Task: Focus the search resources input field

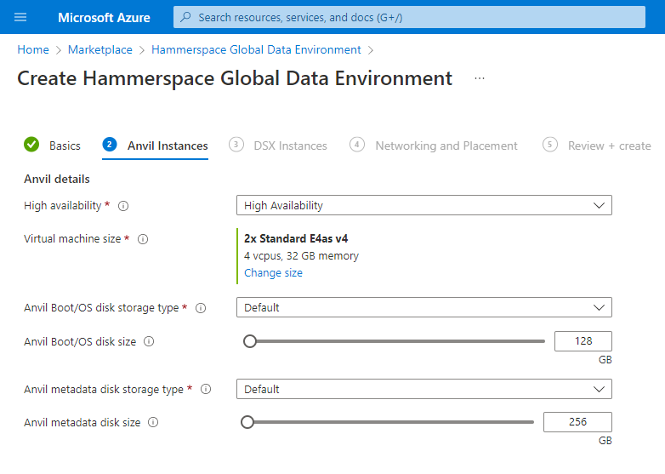Action: (x=409, y=17)
